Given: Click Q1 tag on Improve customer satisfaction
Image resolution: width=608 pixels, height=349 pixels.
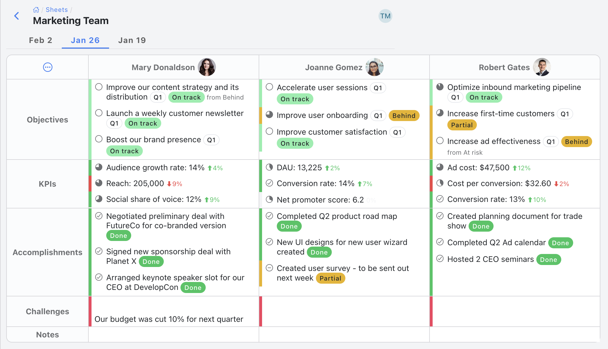Looking at the screenshot, I should click(x=397, y=132).
